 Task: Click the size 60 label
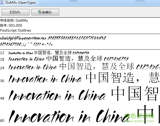click(2, 121)
